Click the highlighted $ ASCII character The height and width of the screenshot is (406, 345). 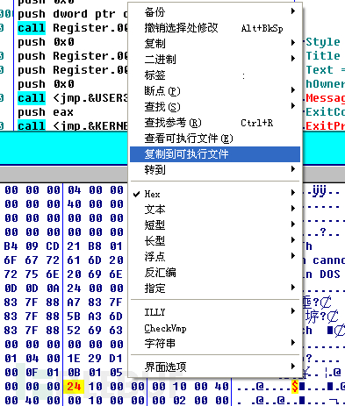(x=295, y=387)
